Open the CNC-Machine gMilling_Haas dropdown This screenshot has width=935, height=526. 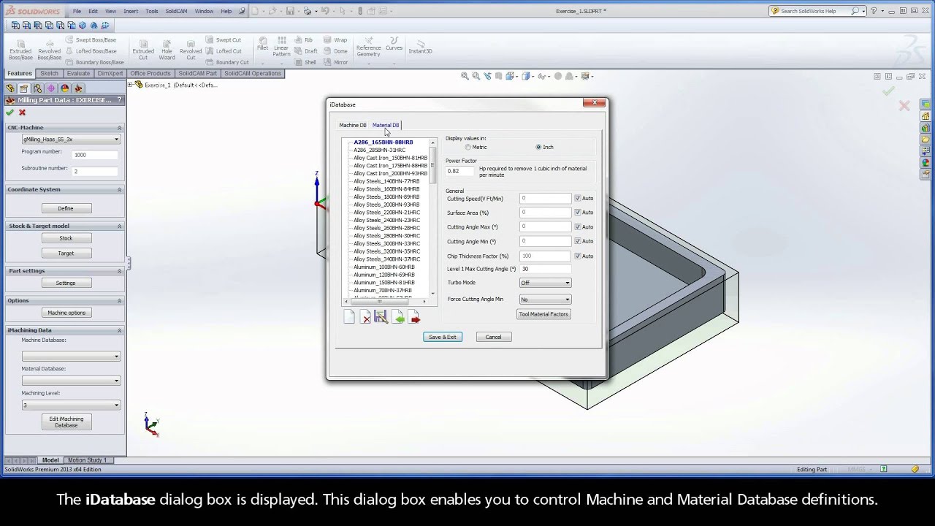click(71, 139)
